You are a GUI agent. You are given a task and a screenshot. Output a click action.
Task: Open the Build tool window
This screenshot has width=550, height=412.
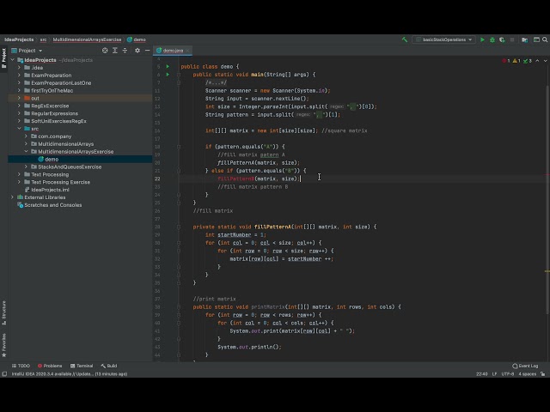click(x=109, y=366)
